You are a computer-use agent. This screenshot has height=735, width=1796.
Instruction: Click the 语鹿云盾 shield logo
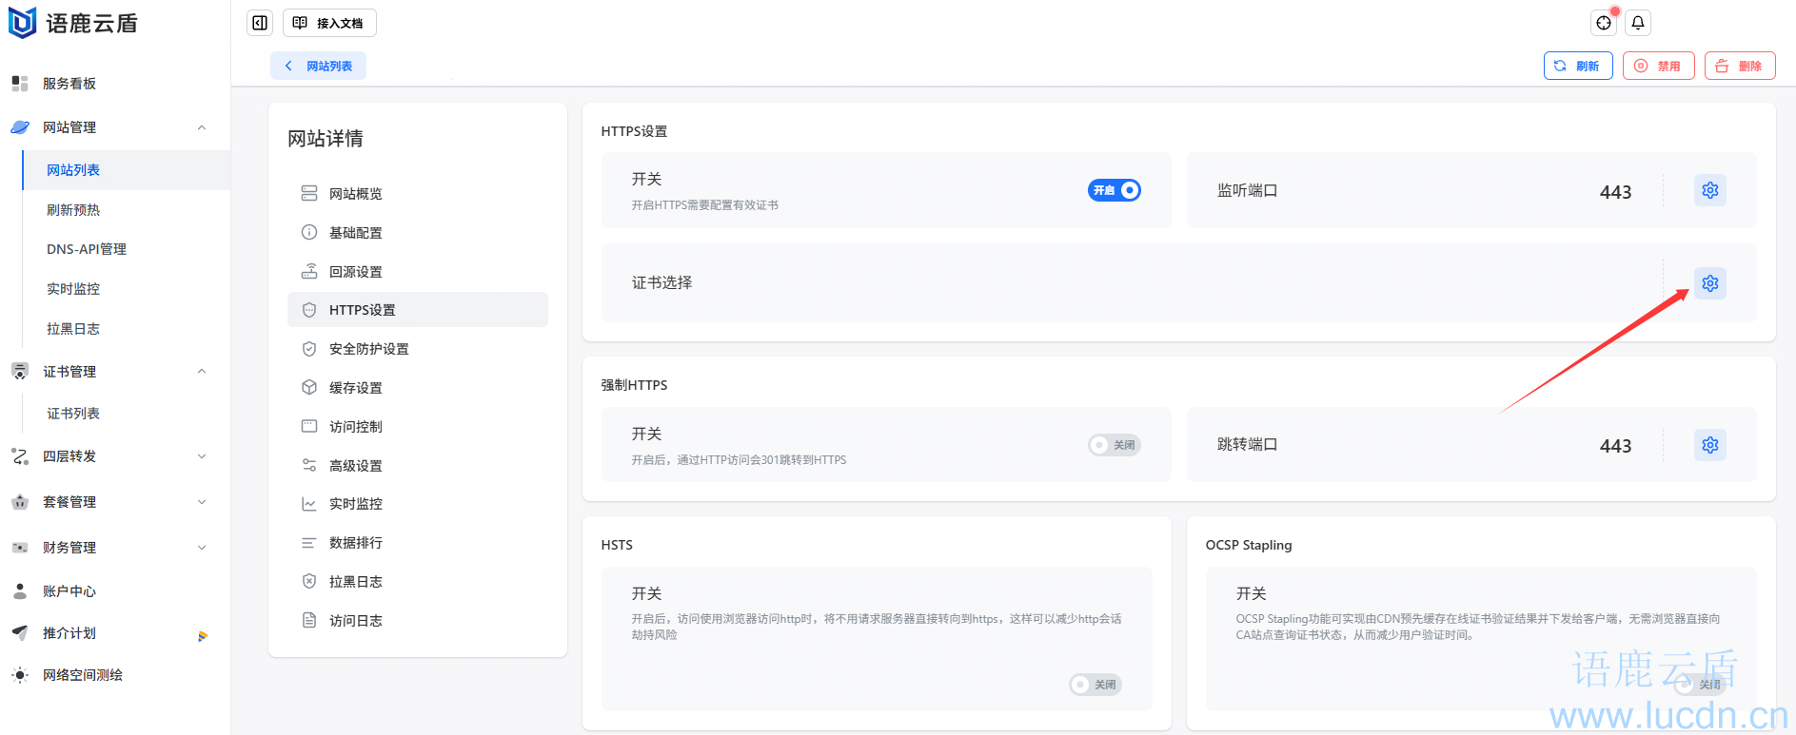tap(22, 22)
